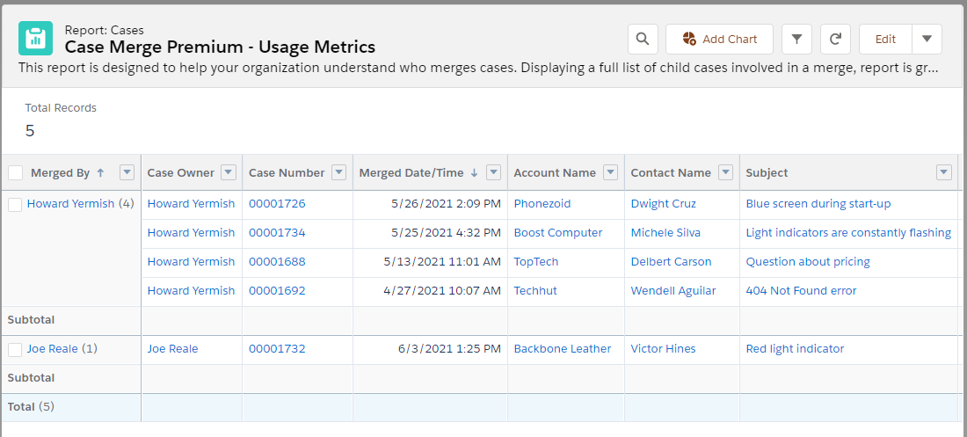
Task: Click the Cases report icon in the header
Action: [36, 39]
